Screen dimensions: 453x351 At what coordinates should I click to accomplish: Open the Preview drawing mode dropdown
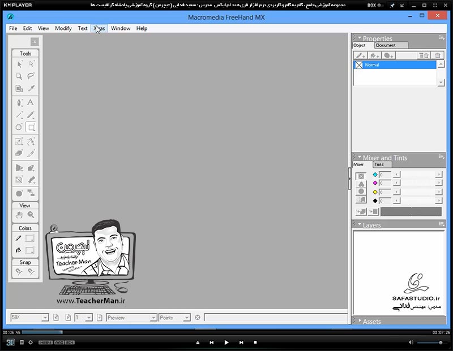(x=153, y=318)
